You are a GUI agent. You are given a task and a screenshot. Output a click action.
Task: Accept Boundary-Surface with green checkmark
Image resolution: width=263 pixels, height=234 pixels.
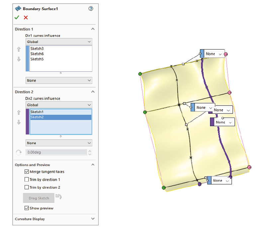(x=17, y=18)
